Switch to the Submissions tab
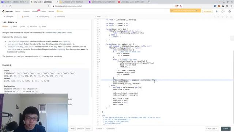The height and width of the screenshot is (132, 234). pos(60,16)
